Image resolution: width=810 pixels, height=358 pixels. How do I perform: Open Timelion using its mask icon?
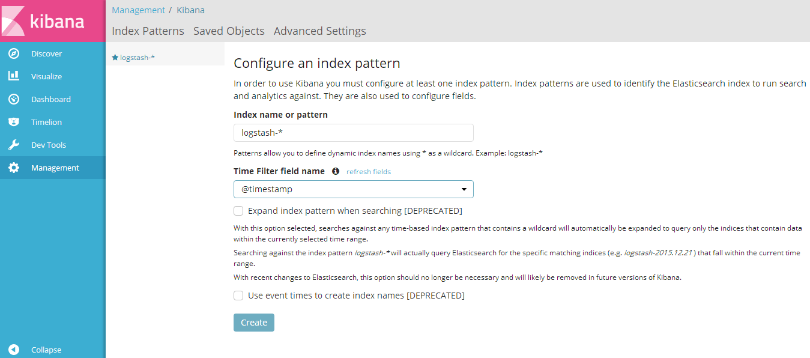14,122
